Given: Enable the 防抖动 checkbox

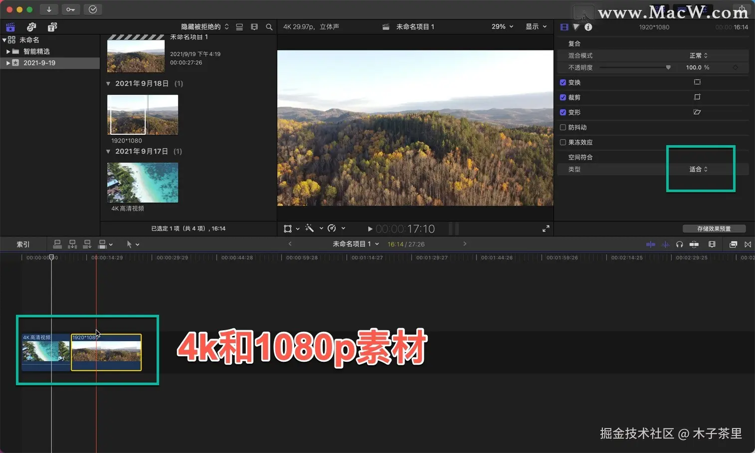Looking at the screenshot, I should point(563,127).
